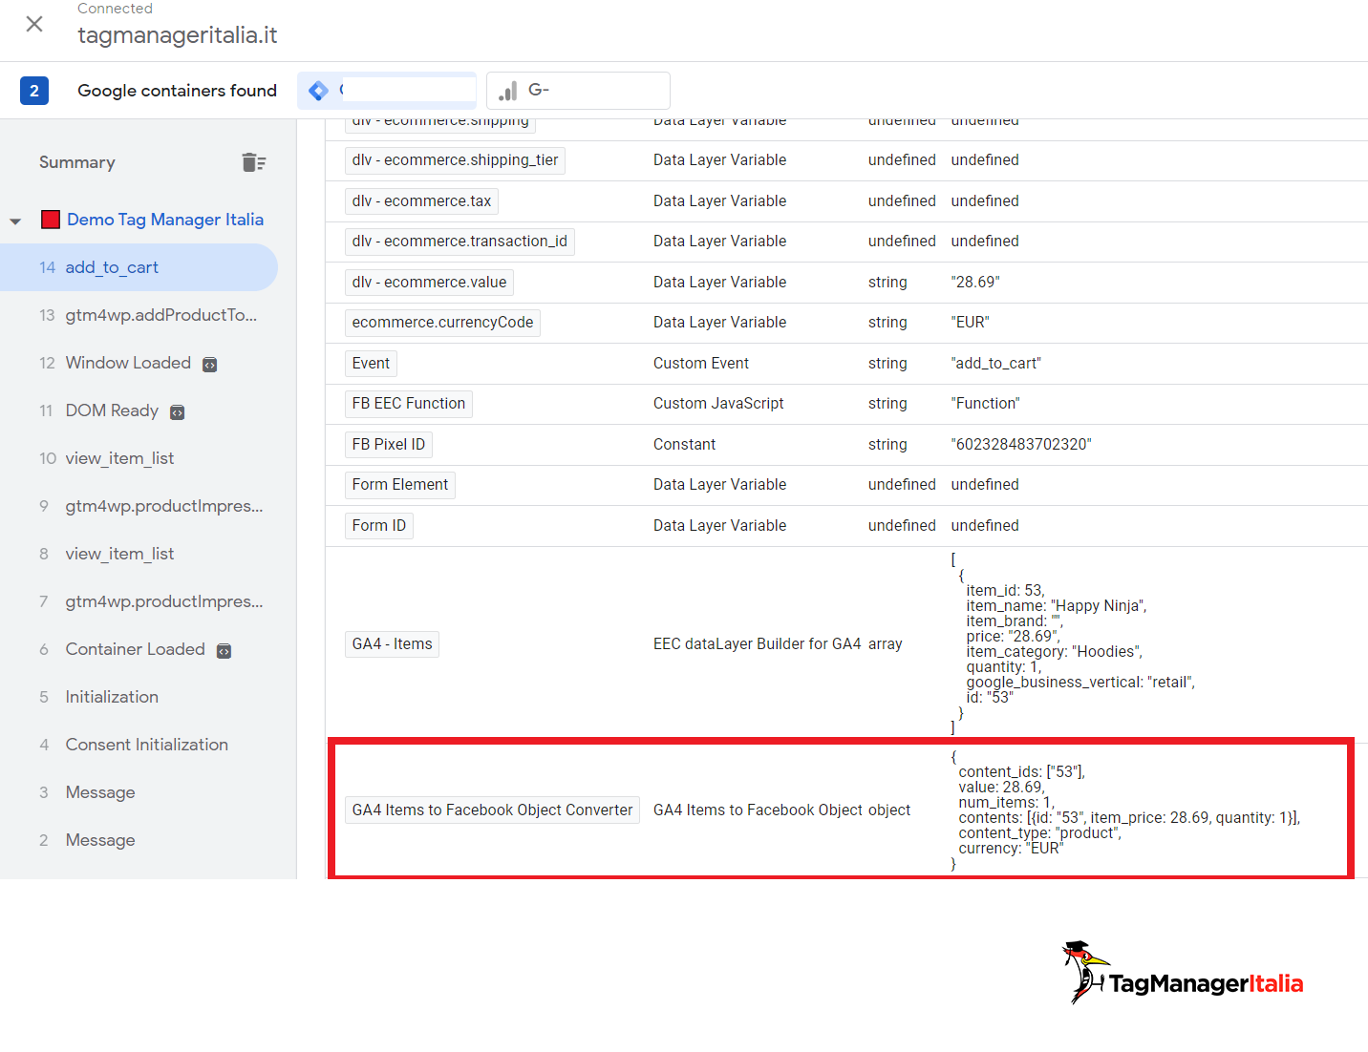Click the red page favicon square

click(x=51, y=220)
